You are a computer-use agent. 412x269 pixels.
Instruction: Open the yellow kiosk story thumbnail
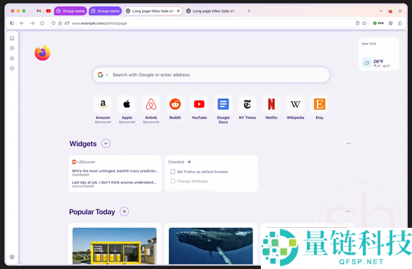114,246
